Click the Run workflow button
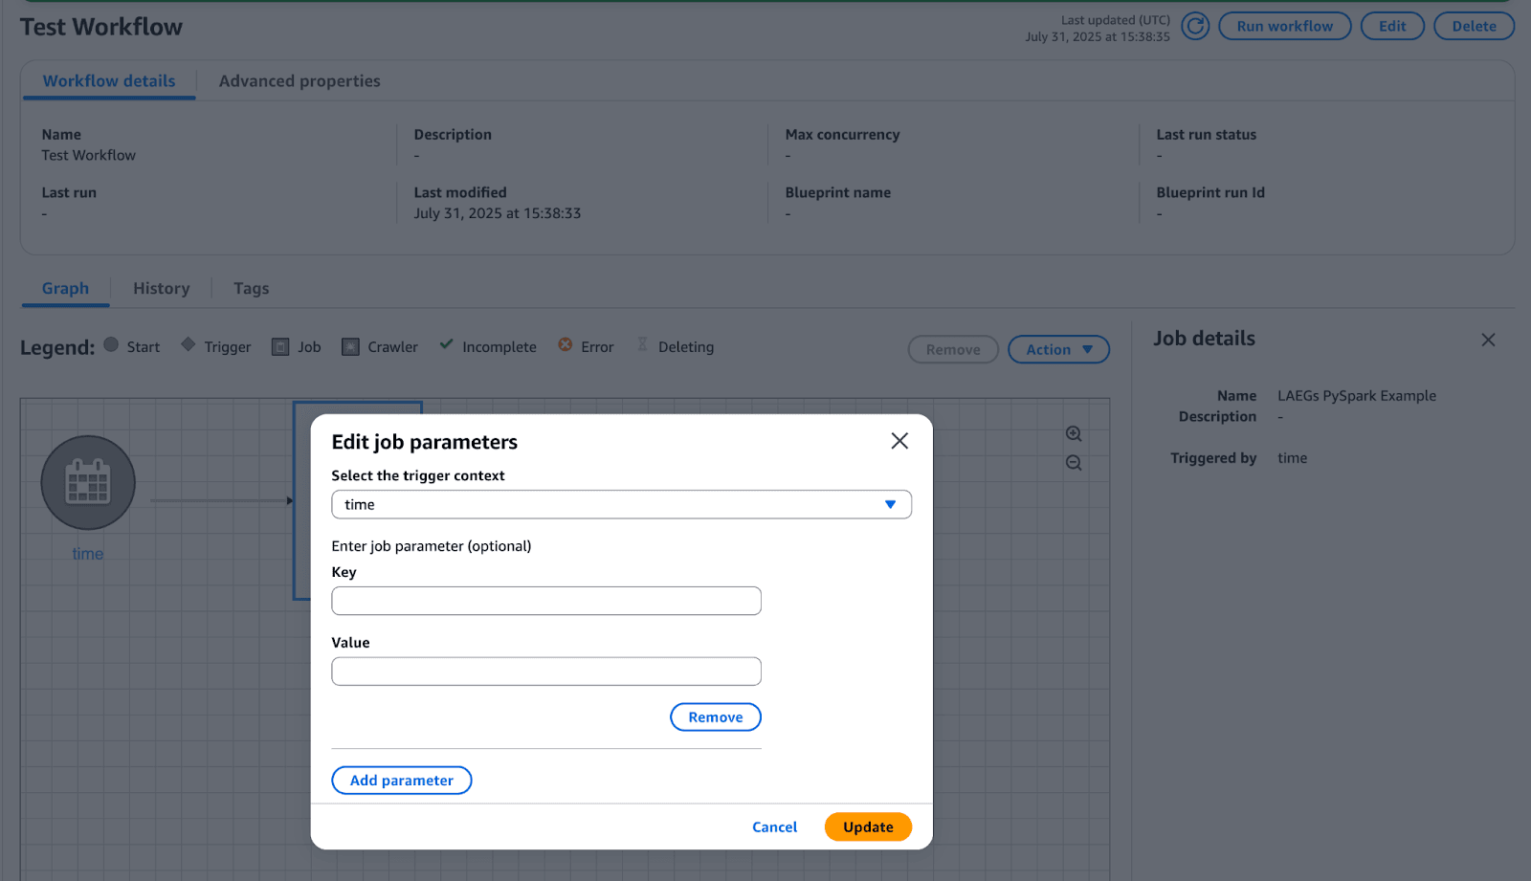 (1284, 27)
